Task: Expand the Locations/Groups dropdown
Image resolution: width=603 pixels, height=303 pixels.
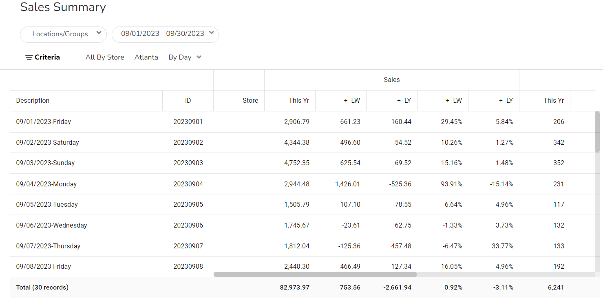Action: click(63, 34)
